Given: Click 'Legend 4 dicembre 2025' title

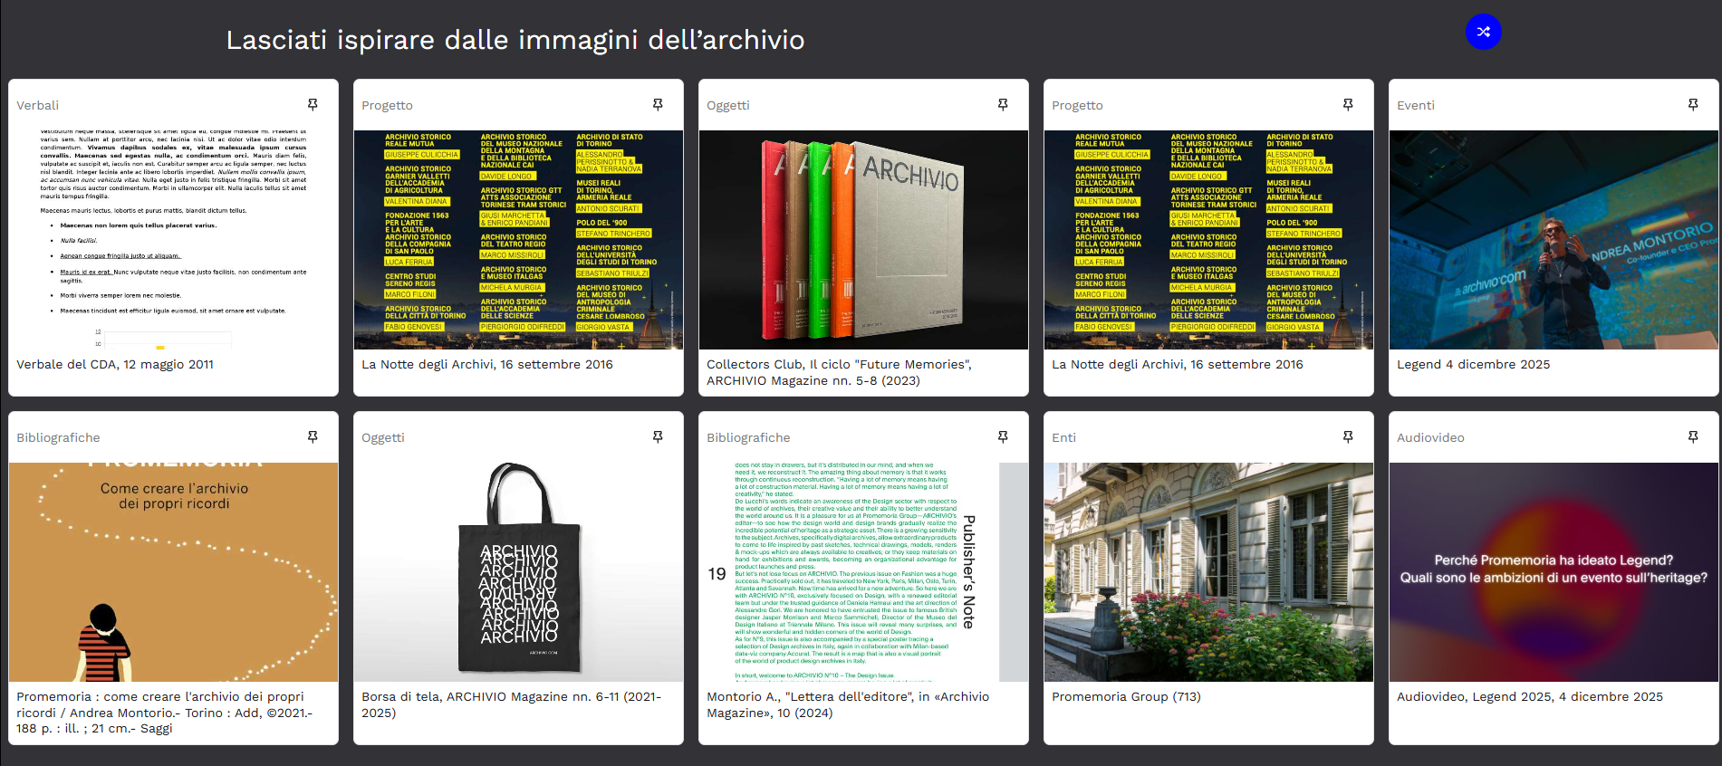Looking at the screenshot, I should pyautogui.click(x=1473, y=365).
